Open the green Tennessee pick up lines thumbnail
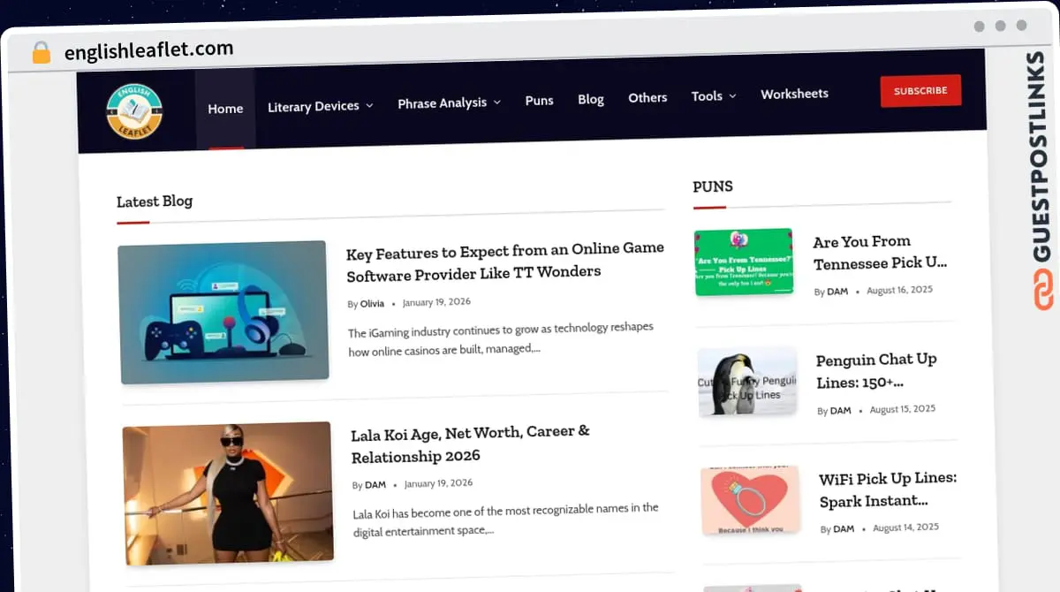The height and width of the screenshot is (592, 1060). pyautogui.click(x=744, y=262)
